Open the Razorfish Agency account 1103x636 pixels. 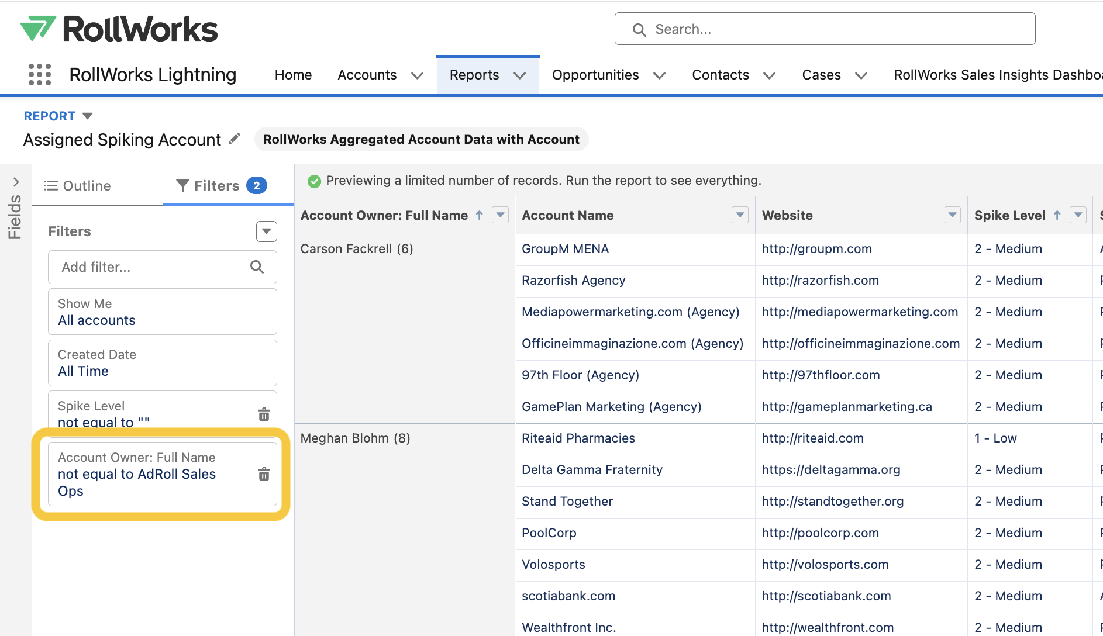[x=573, y=281]
